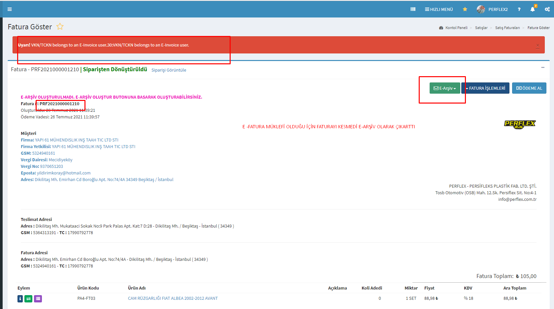Open the HIZLI MENÜ quick menu

439,9
